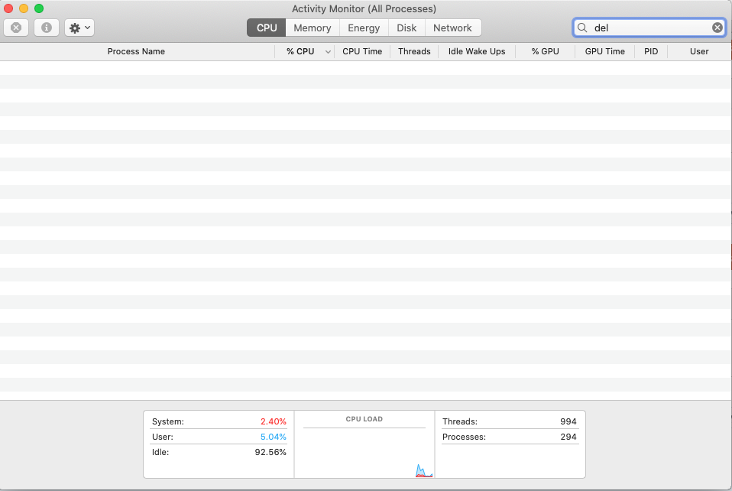Sort by % GPU column header
This screenshot has width=732, height=491.
(545, 51)
